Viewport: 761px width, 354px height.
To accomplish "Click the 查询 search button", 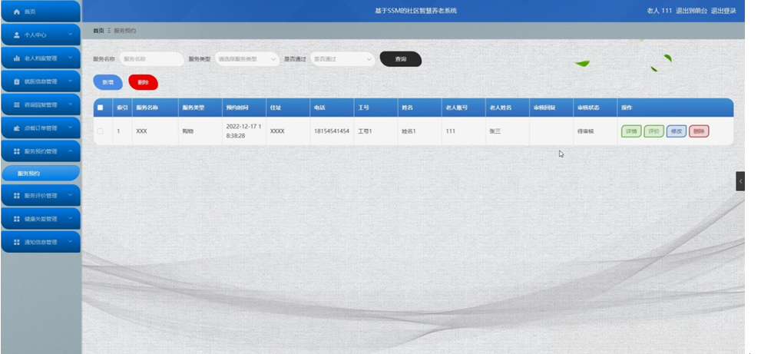I will [400, 59].
